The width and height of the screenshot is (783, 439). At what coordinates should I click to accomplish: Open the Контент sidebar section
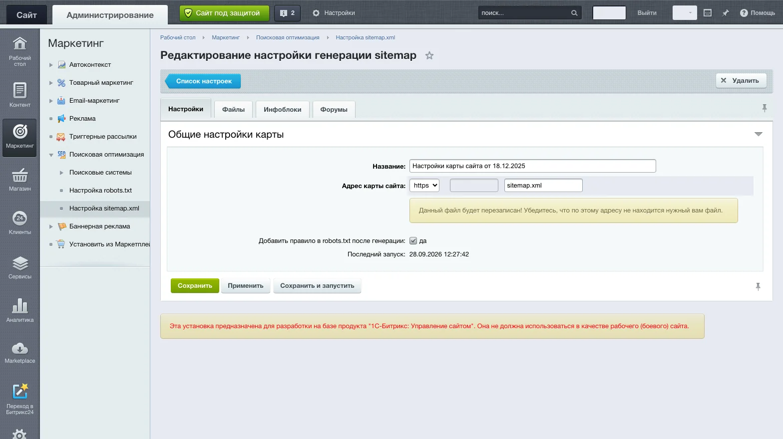20,95
